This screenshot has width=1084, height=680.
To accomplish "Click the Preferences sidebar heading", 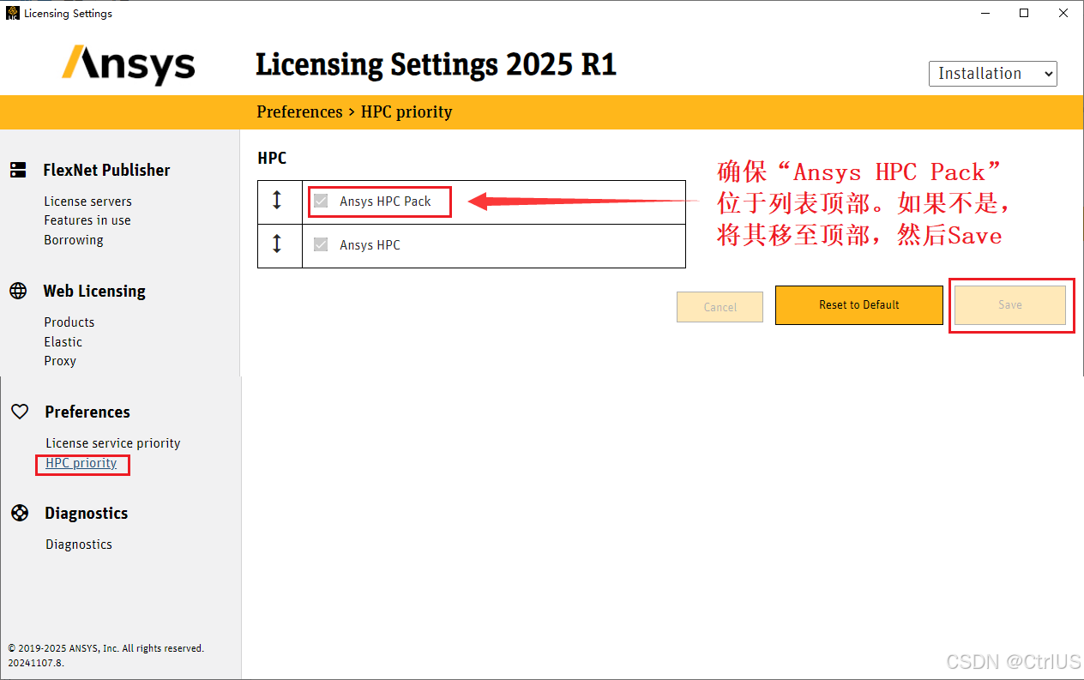I will click(87, 412).
